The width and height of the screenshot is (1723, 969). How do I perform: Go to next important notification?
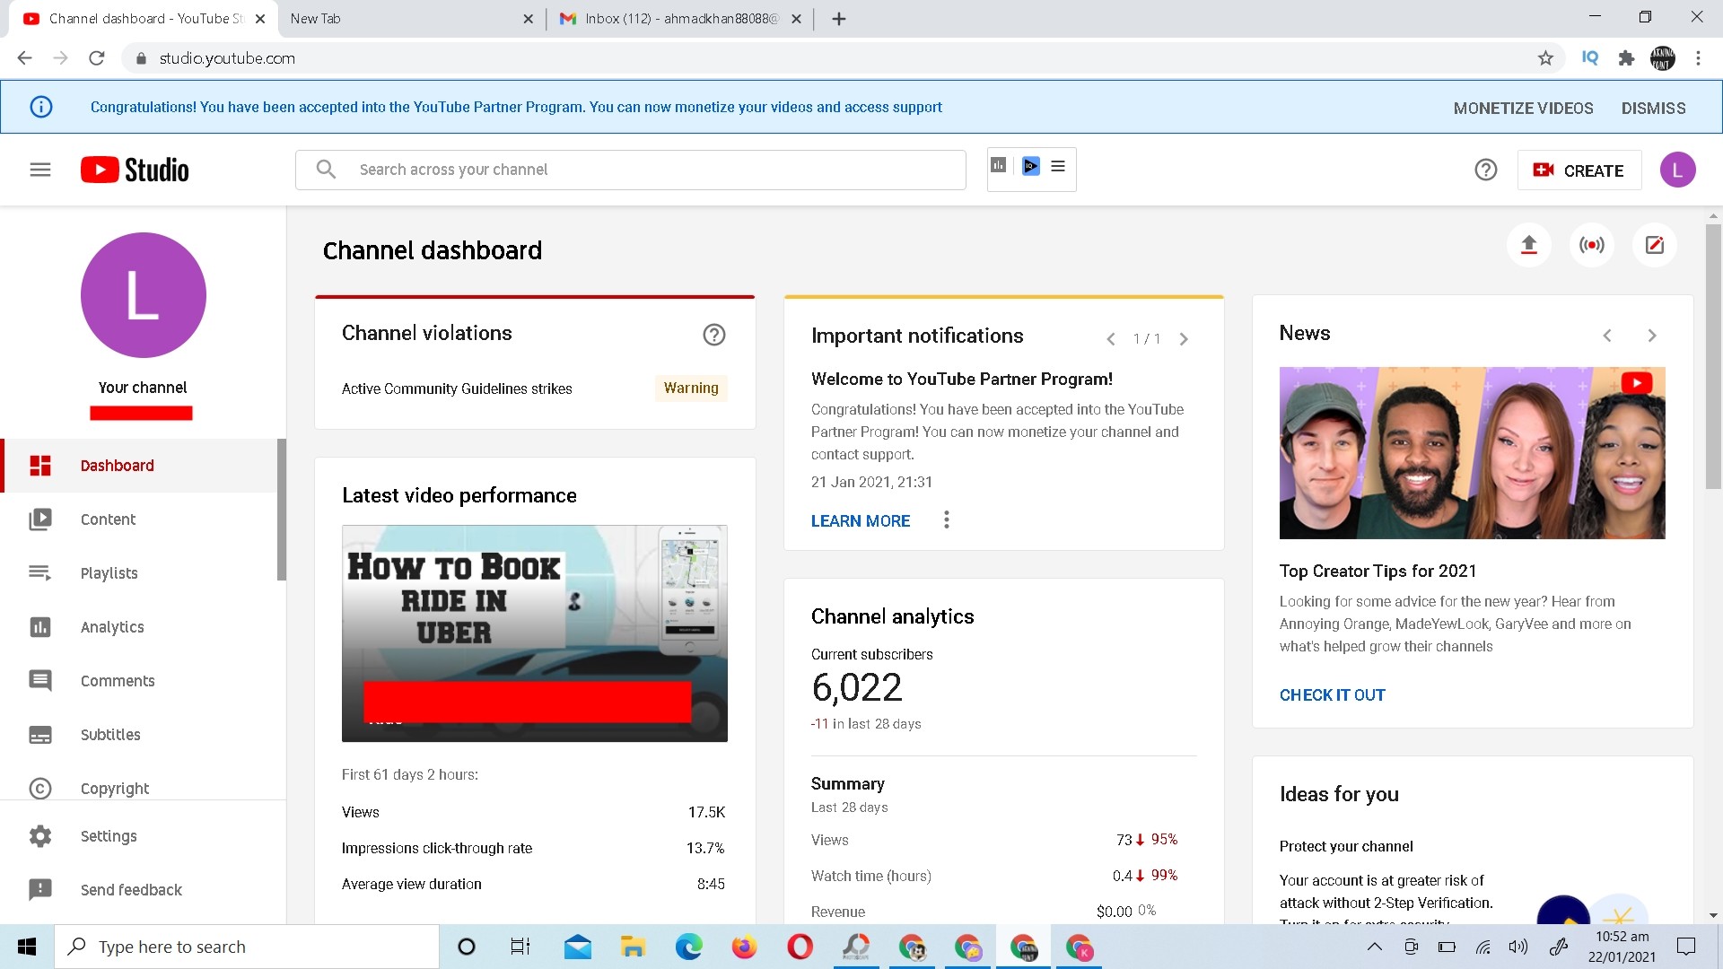(x=1184, y=339)
